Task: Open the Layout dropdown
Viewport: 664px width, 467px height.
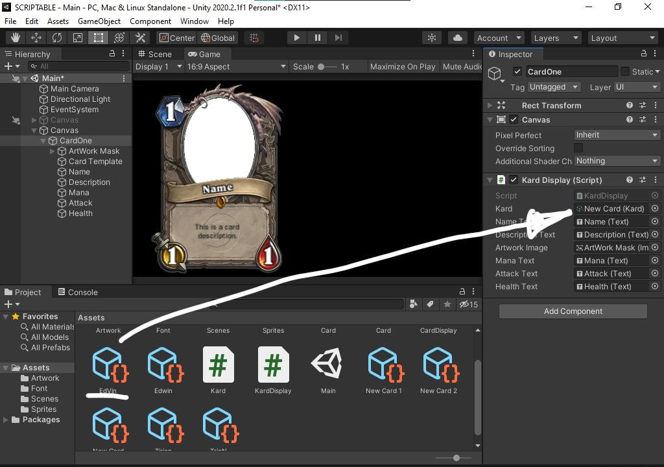Action: [x=623, y=38]
